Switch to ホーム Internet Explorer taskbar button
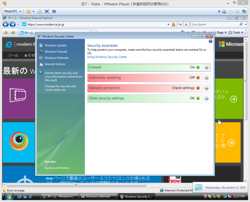 pos(60,196)
